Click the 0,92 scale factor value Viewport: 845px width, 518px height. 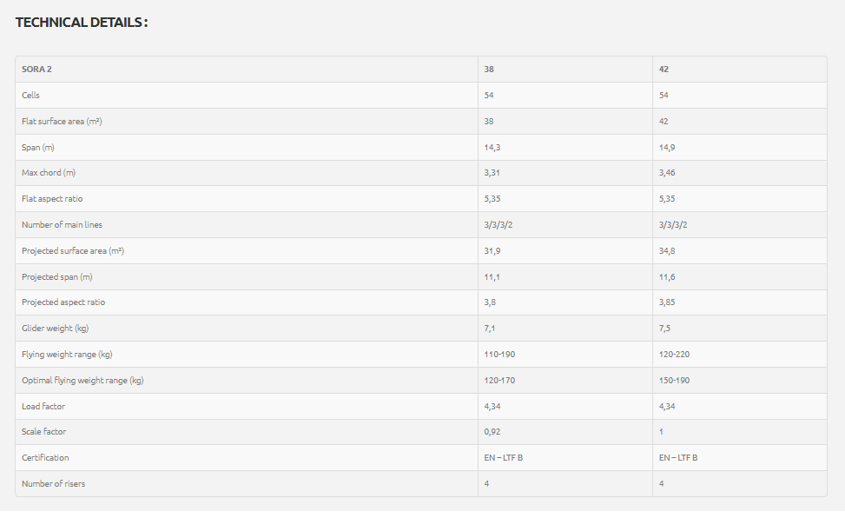(492, 432)
